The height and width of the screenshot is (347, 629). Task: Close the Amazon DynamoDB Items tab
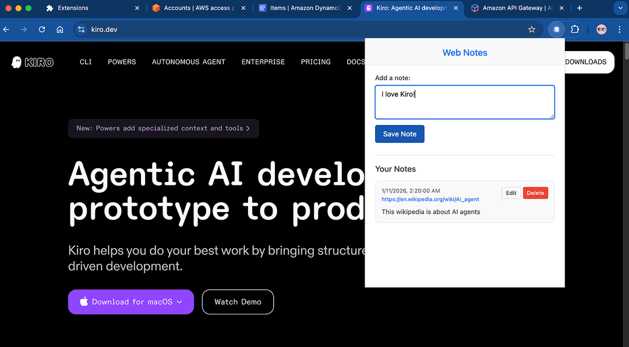(x=349, y=8)
